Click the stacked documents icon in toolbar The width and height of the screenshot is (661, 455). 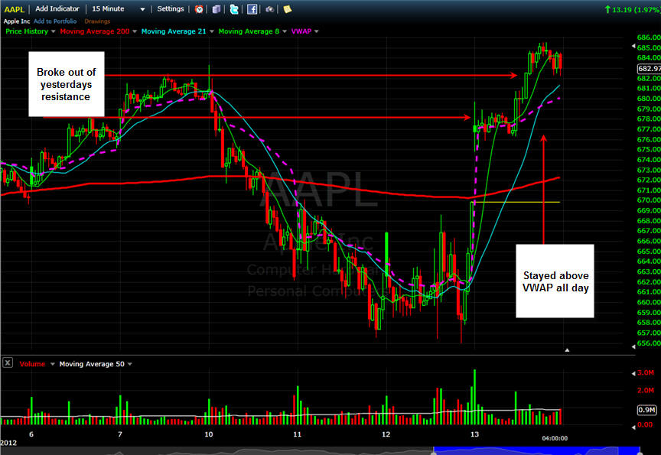point(217,9)
